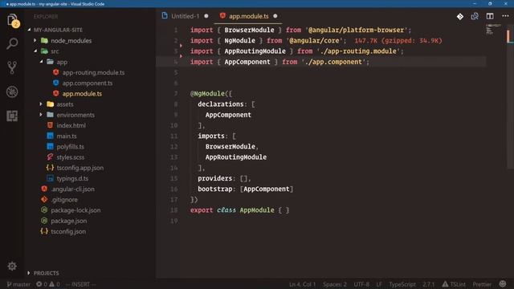Viewport: 514px width, 289px height.
Task: Click the file icon next to app.component.ts
Action: pos(56,83)
